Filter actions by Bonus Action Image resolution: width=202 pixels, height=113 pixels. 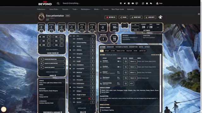tap(121, 51)
